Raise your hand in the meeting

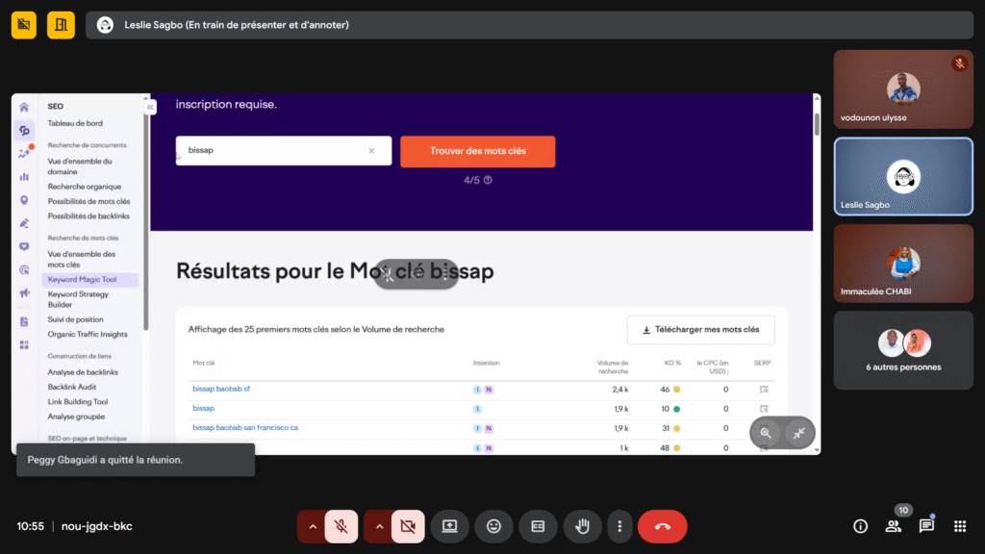pyautogui.click(x=582, y=526)
